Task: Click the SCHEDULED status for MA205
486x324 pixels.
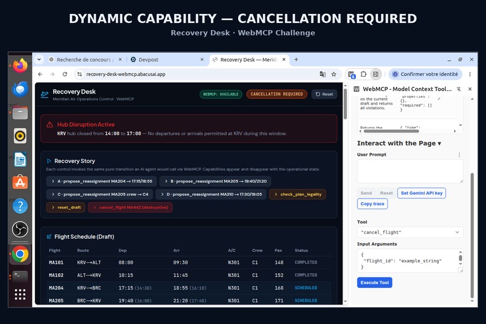Action: click(x=306, y=300)
